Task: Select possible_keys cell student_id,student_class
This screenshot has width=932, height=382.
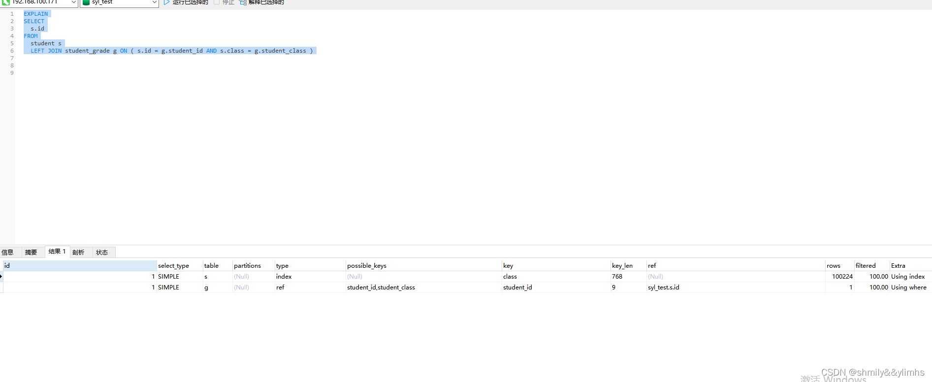Action: coord(423,287)
